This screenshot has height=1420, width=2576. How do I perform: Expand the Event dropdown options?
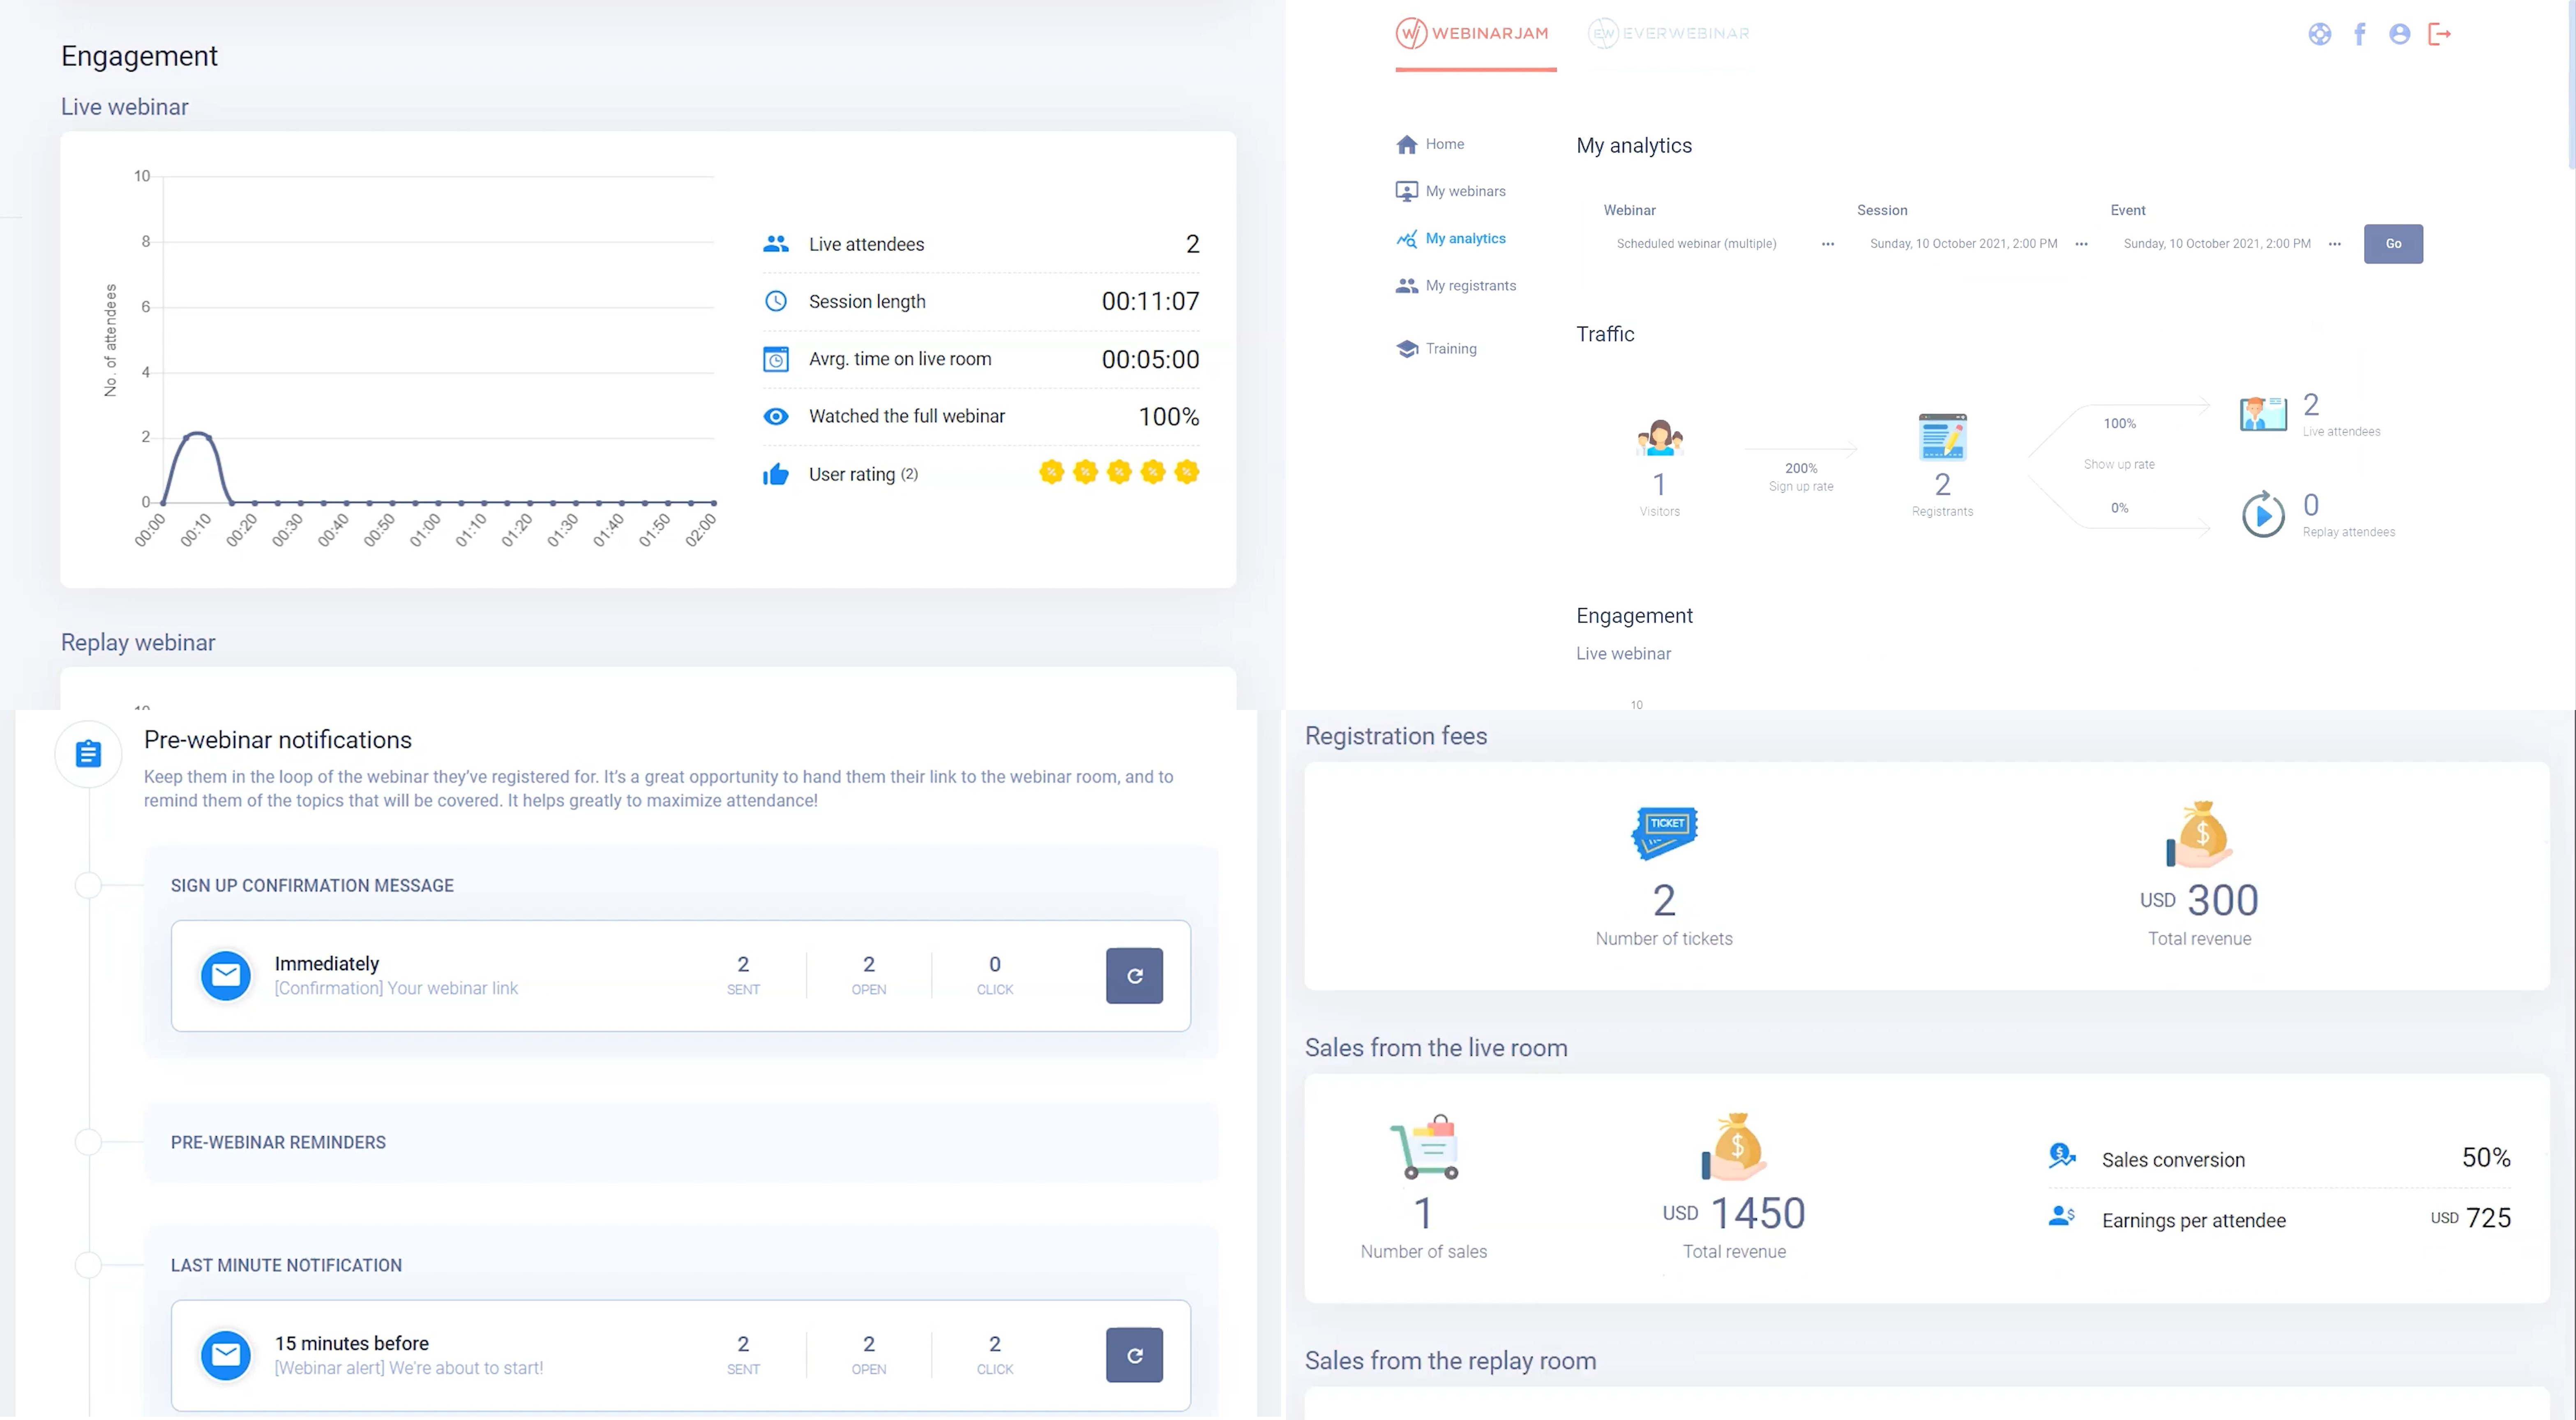[2336, 243]
